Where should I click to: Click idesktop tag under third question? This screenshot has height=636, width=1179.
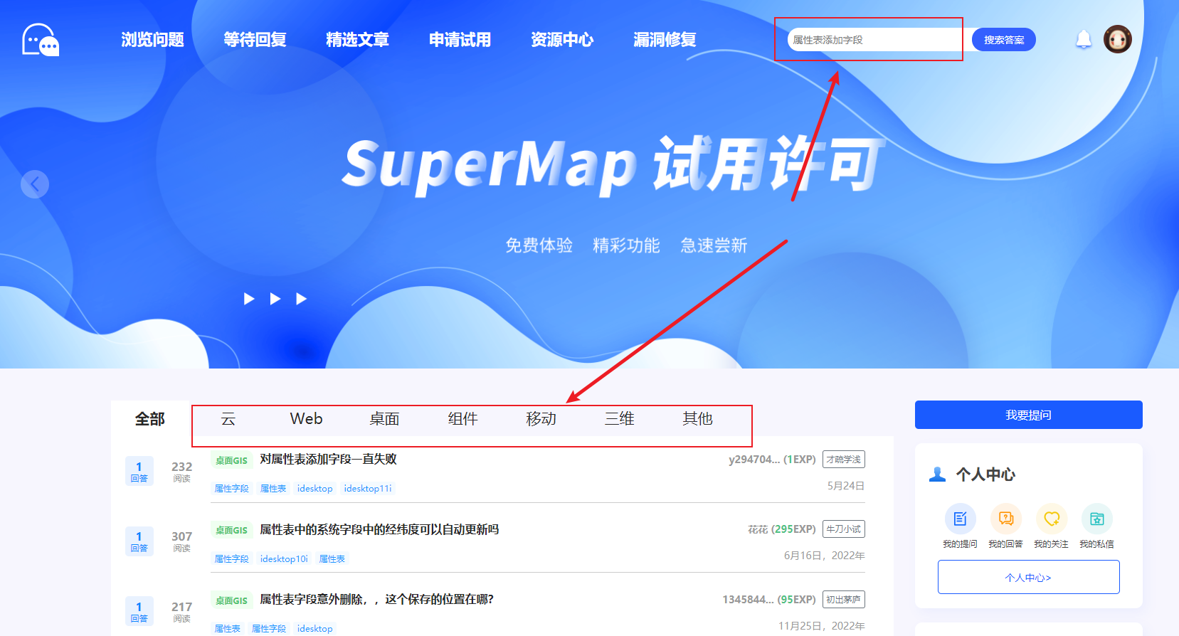(x=315, y=629)
